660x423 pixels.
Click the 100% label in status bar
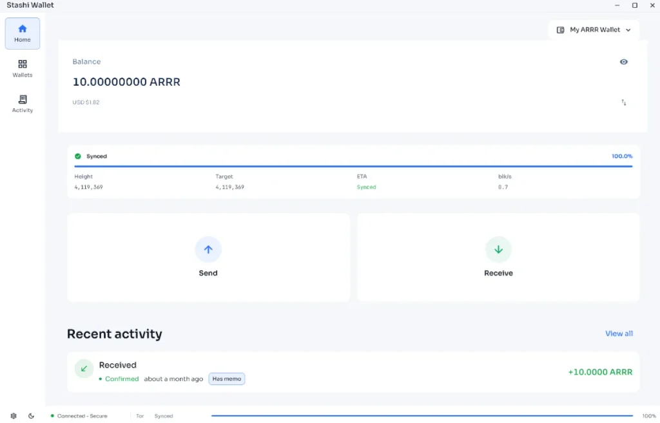[x=648, y=416]
